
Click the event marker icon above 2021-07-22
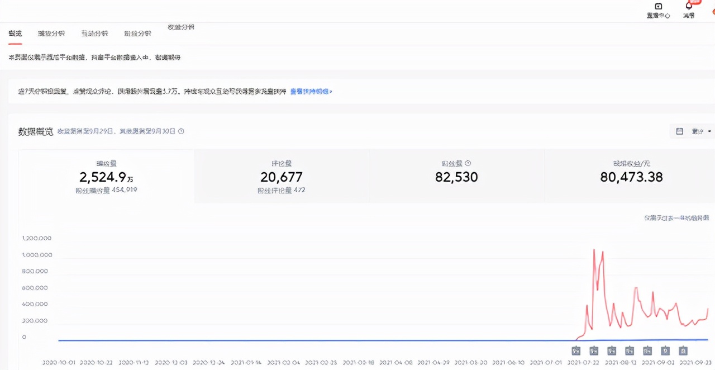(x=576, y=350)
